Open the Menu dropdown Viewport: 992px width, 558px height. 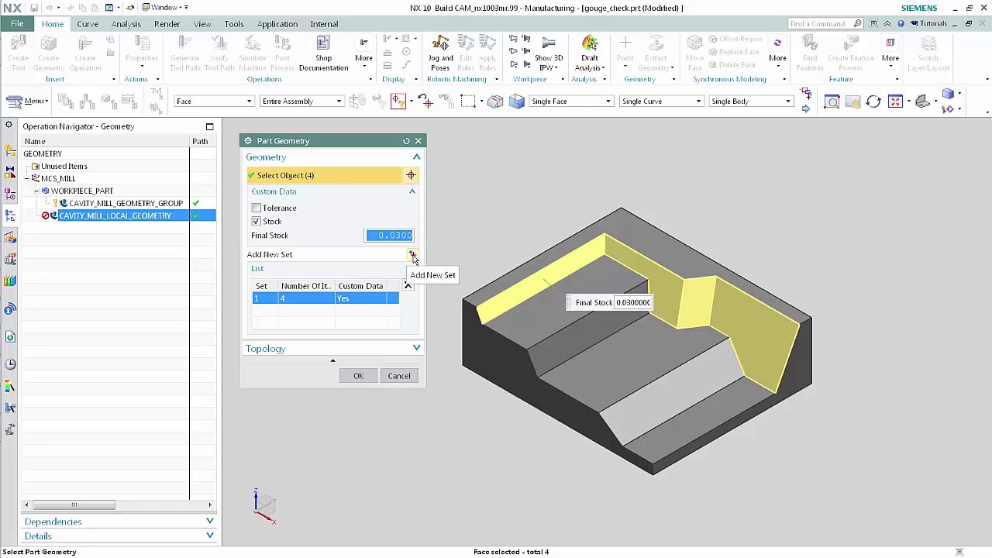click(27, 102)
